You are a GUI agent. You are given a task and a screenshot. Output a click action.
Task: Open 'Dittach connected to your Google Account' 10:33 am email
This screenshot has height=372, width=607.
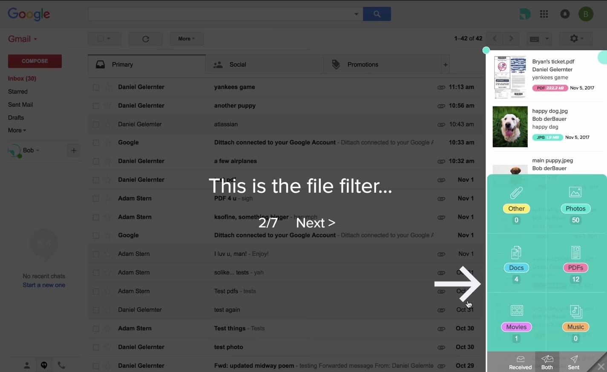pos(286,143)
